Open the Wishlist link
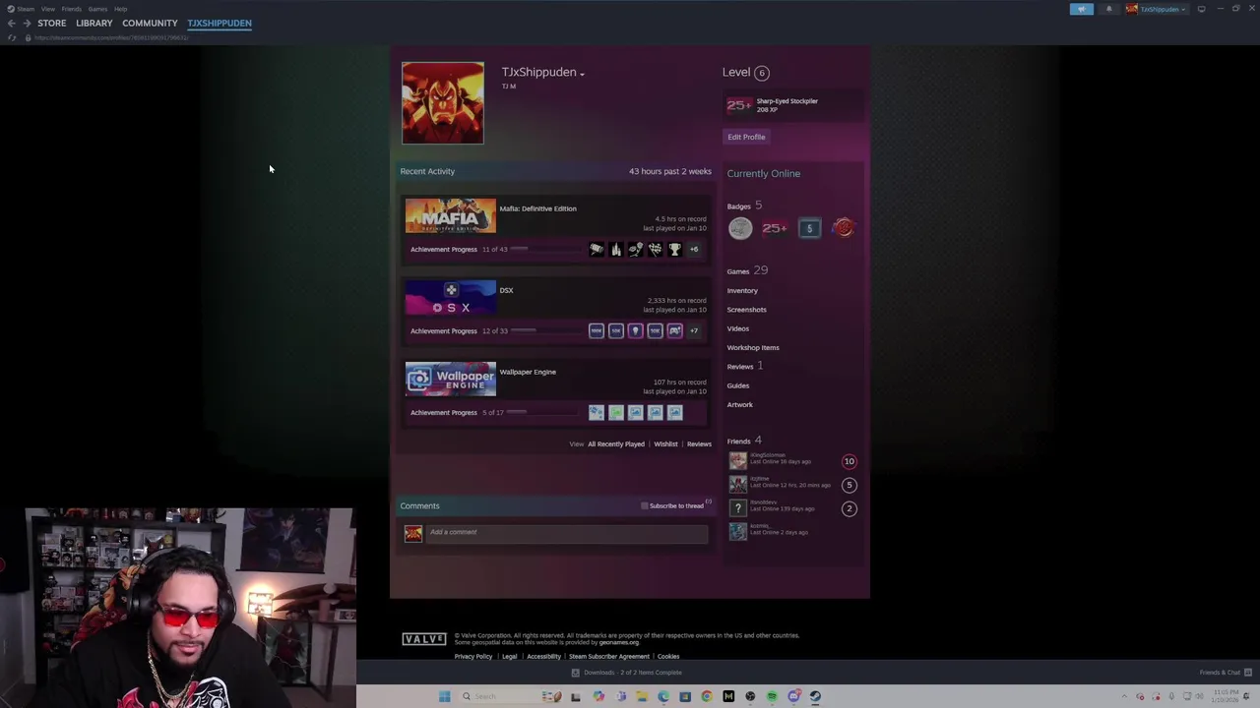The image size is (1260, 708). tap(665, 444)
